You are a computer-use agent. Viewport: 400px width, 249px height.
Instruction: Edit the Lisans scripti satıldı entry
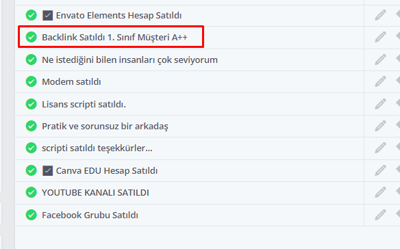[380, 104]
